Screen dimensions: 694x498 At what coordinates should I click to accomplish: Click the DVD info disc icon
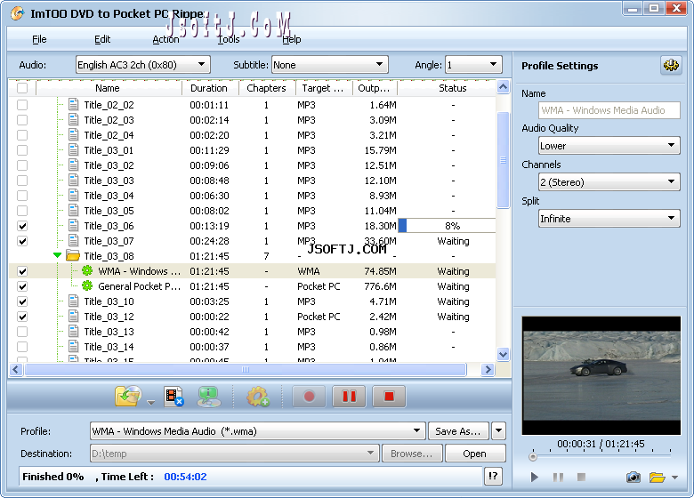tap(208, 397)
